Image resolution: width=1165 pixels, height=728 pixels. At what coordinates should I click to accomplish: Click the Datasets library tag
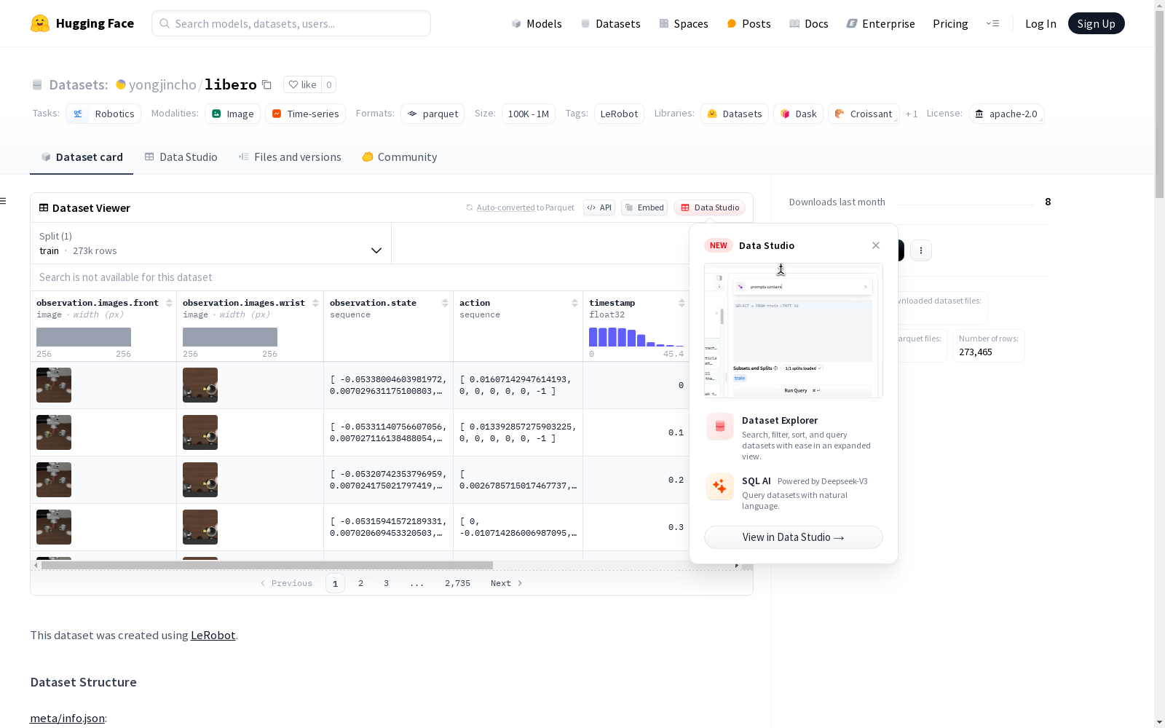735,114
